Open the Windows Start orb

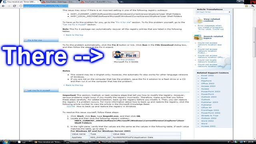(x=6, y=142)
